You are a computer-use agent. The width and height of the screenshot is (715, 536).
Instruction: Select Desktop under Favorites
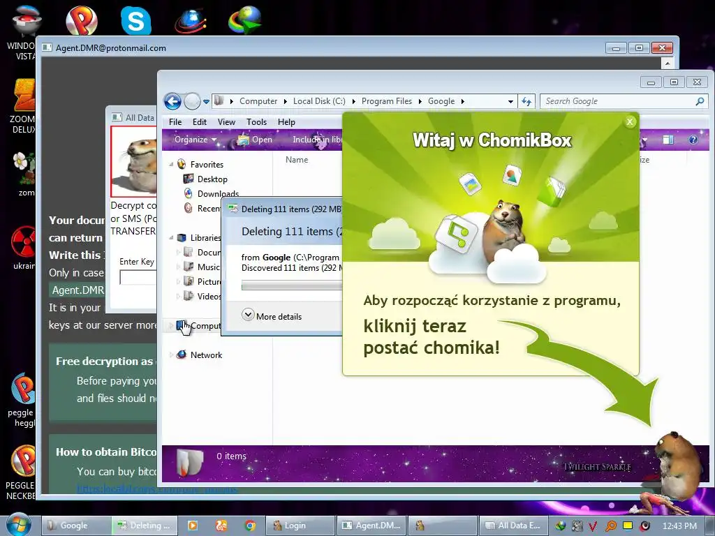[212, 179]
